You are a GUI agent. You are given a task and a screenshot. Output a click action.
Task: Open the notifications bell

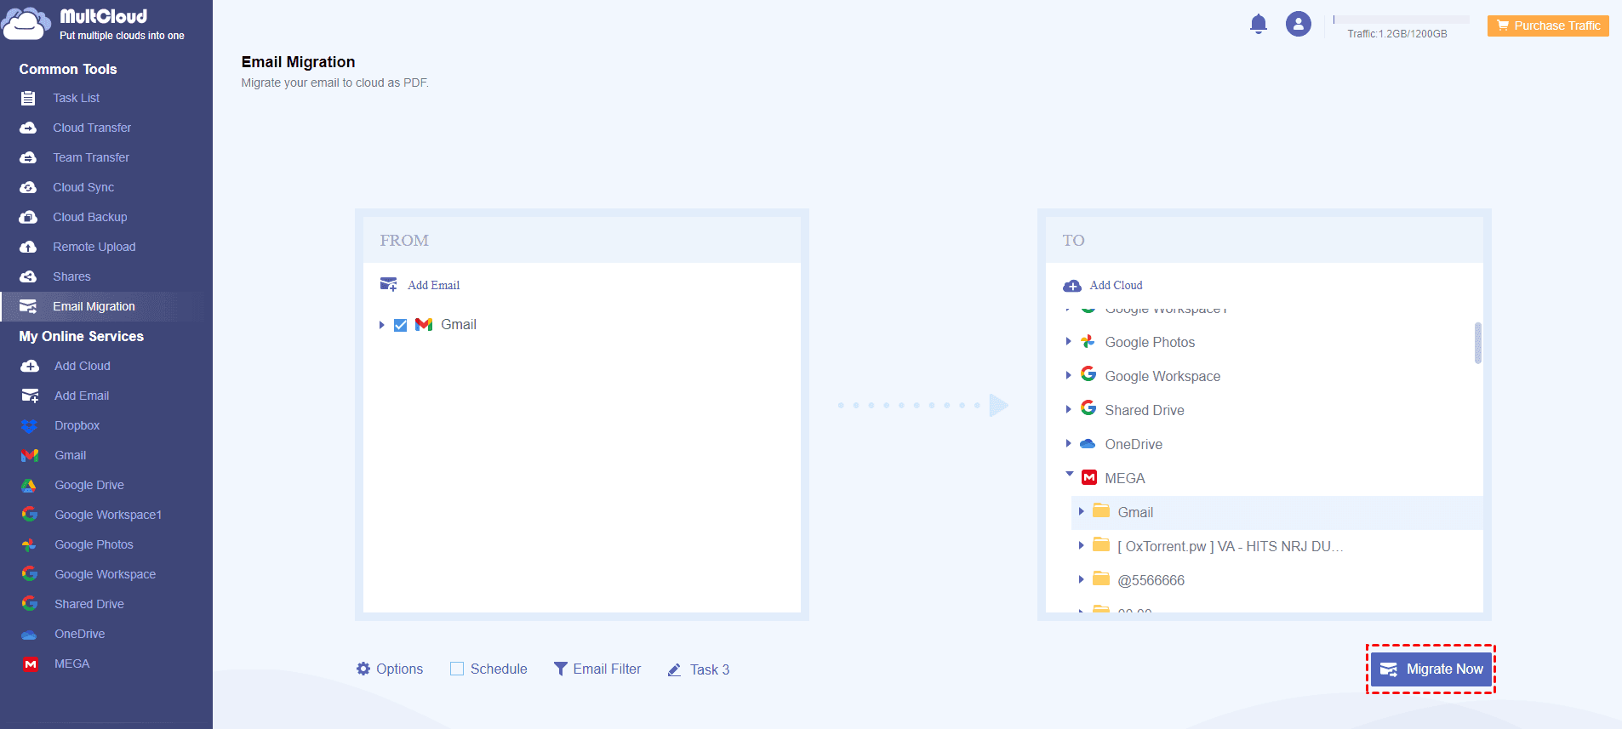(1259, 24)
